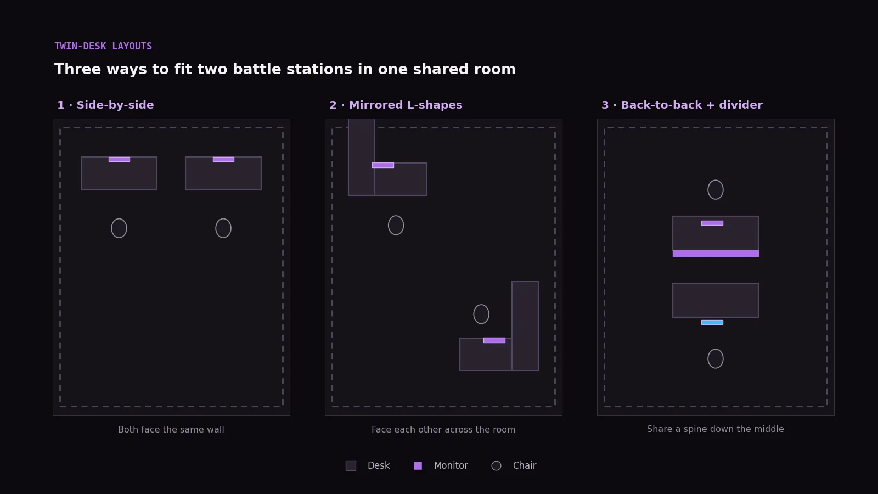Image resolution: width=878 pixels, height=494 pixels.
Task: Select the upper chair in Mirrored L-shapes layout
Action: point(396,225)
